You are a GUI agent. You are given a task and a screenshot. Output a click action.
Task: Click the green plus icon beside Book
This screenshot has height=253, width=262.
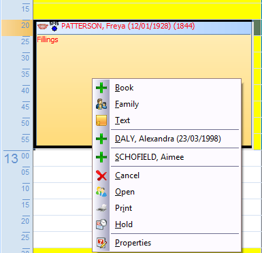click(101, 88)
